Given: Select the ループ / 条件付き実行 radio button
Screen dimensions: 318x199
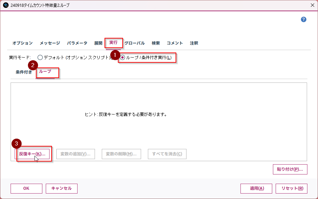Looking at the screenshot, I should tap(123, 58).
